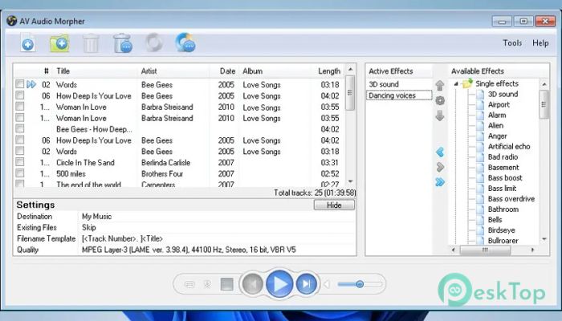Image resolution: width=562 pixels, height=321 pixels.
Task: Check the second Words track checkbox
Action: 20,151
